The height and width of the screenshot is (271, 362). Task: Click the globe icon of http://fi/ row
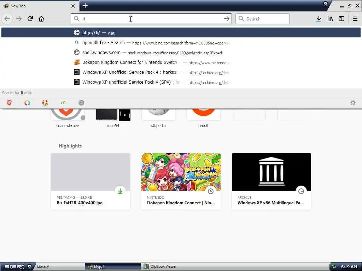77,32
